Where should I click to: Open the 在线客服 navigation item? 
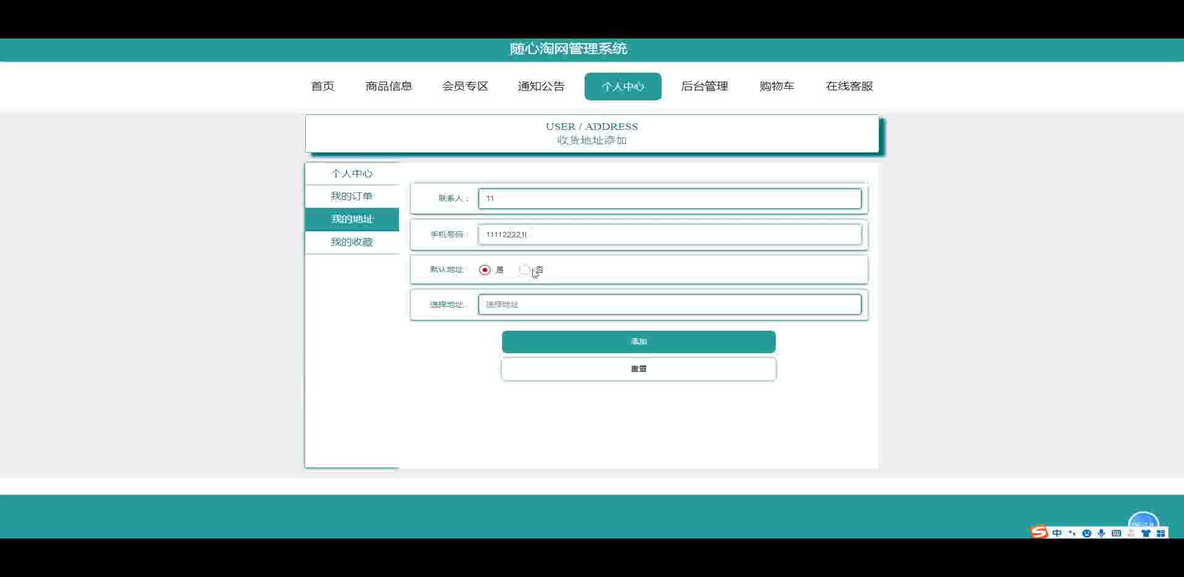pos(849,86)
